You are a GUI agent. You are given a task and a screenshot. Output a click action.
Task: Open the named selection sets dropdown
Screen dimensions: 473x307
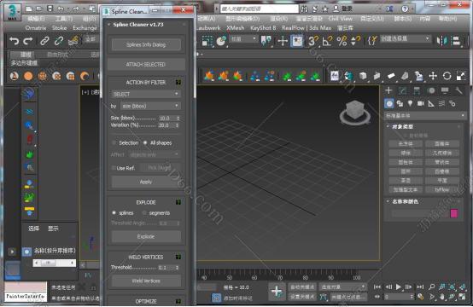(x=405, y=38)
